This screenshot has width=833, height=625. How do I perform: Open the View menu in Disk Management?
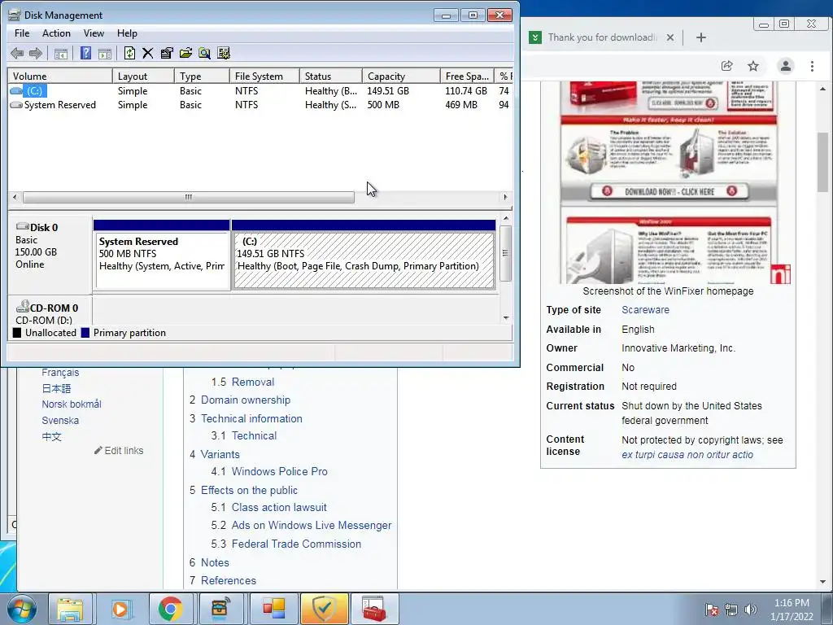(x=94, y=33)
